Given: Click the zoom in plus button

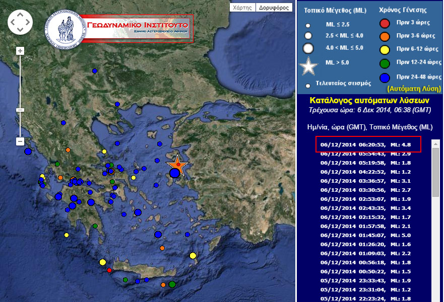Looking at the screenshot, I should [20, 51].
